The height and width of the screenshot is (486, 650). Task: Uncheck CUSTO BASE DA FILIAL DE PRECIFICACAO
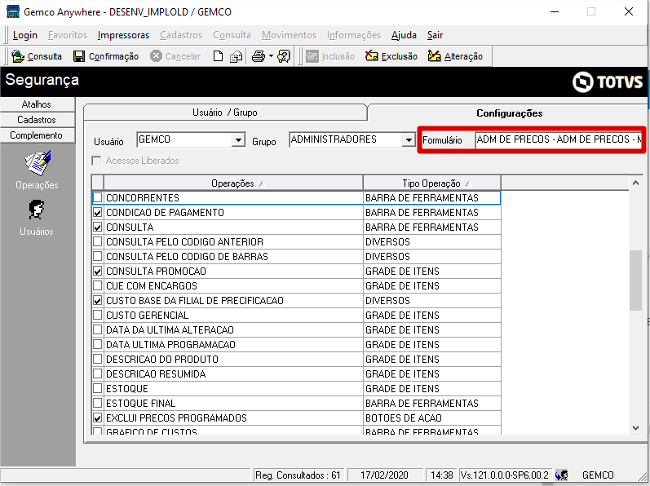click(x=97, y=300)
